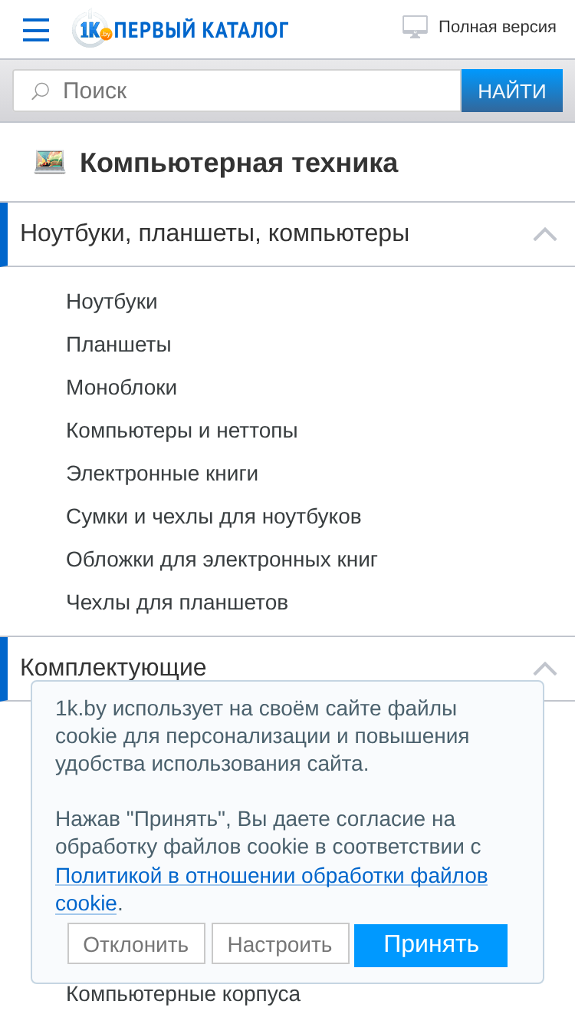Screen dimensions: 575x1024
Task: Toggle the Ноутбуки, планшеты, компьютеры header
Action: click(x=287, y=234)
